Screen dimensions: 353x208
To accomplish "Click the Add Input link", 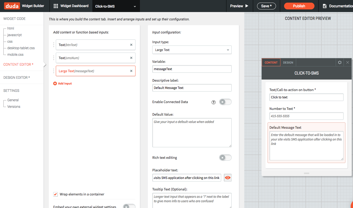I will tap(65, 83).
